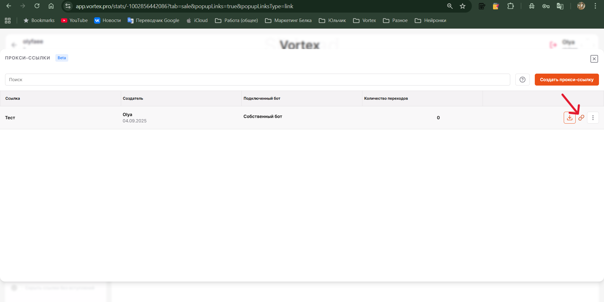Click the Chrome profile avatar
This screenshot has height=302, width=604.
581,6
